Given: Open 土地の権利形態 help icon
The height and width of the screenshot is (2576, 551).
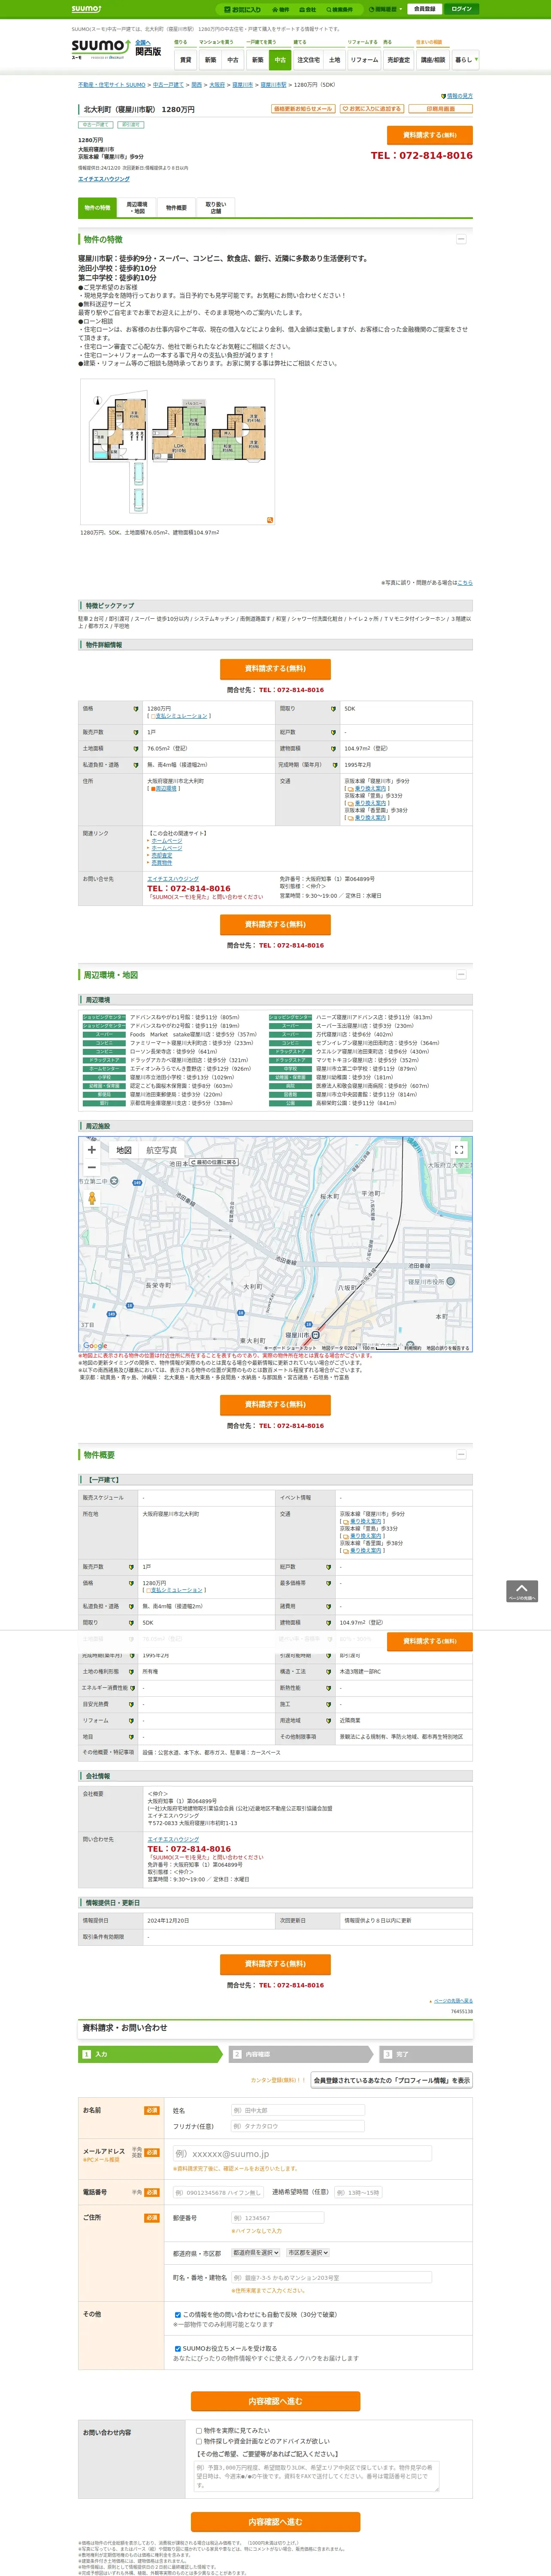Looking at the screenshot, I should [x=131, y=1671].
